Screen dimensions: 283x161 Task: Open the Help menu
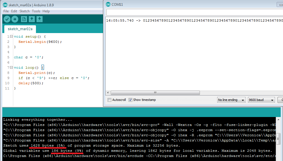(46, 11)
